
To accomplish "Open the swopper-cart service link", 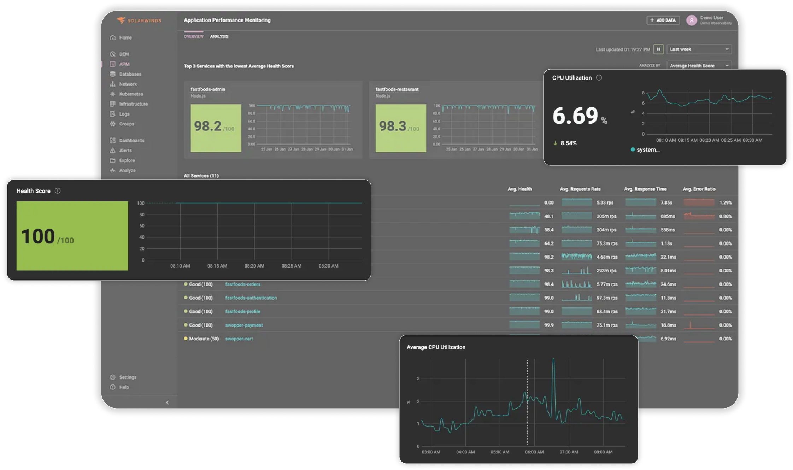I will (x=239, y=339).
